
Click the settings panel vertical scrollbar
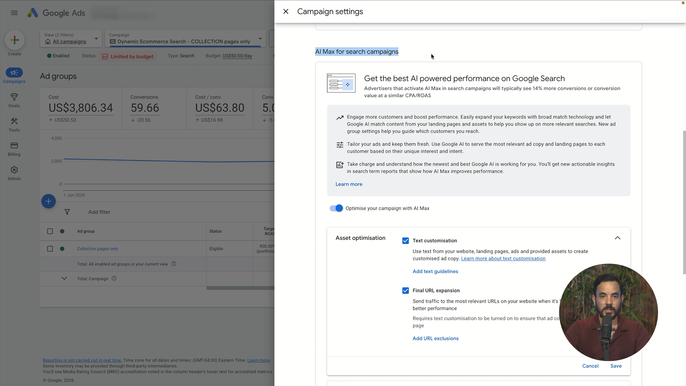(x=684, y=203)
